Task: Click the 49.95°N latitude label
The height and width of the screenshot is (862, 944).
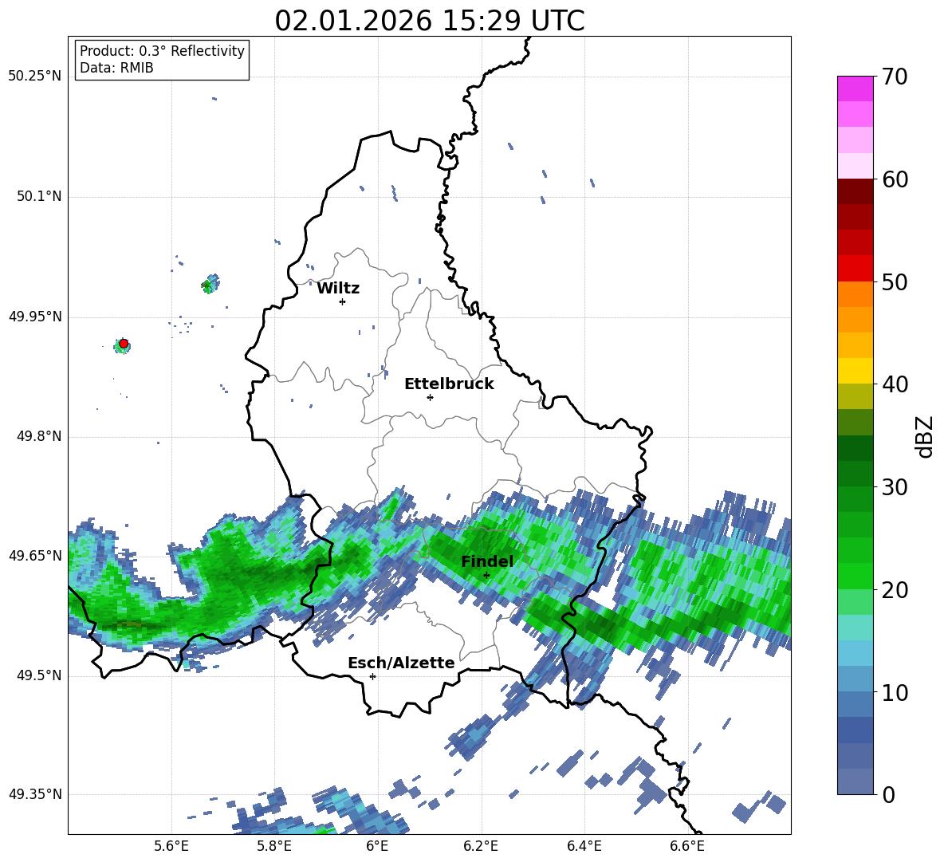Action: tap(35, 317)
